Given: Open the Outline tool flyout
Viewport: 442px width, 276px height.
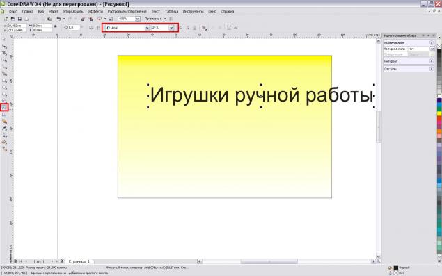Looking at the screenshot, I should 4,135.
